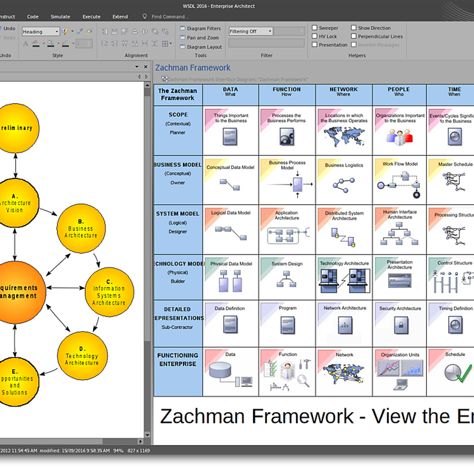Click the Business Logistics node icon

[x=344, y=185]
